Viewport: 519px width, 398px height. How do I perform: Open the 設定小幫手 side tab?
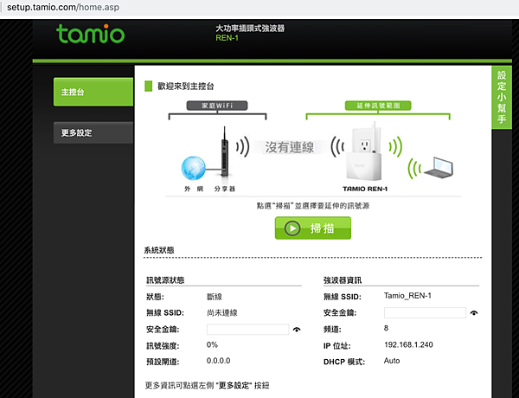pyautogui.click(x=502, y=98)
